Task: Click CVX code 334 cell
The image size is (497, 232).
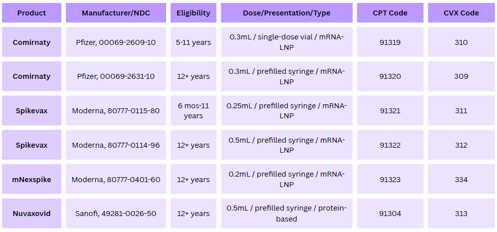Action: (x=461, y=180)
